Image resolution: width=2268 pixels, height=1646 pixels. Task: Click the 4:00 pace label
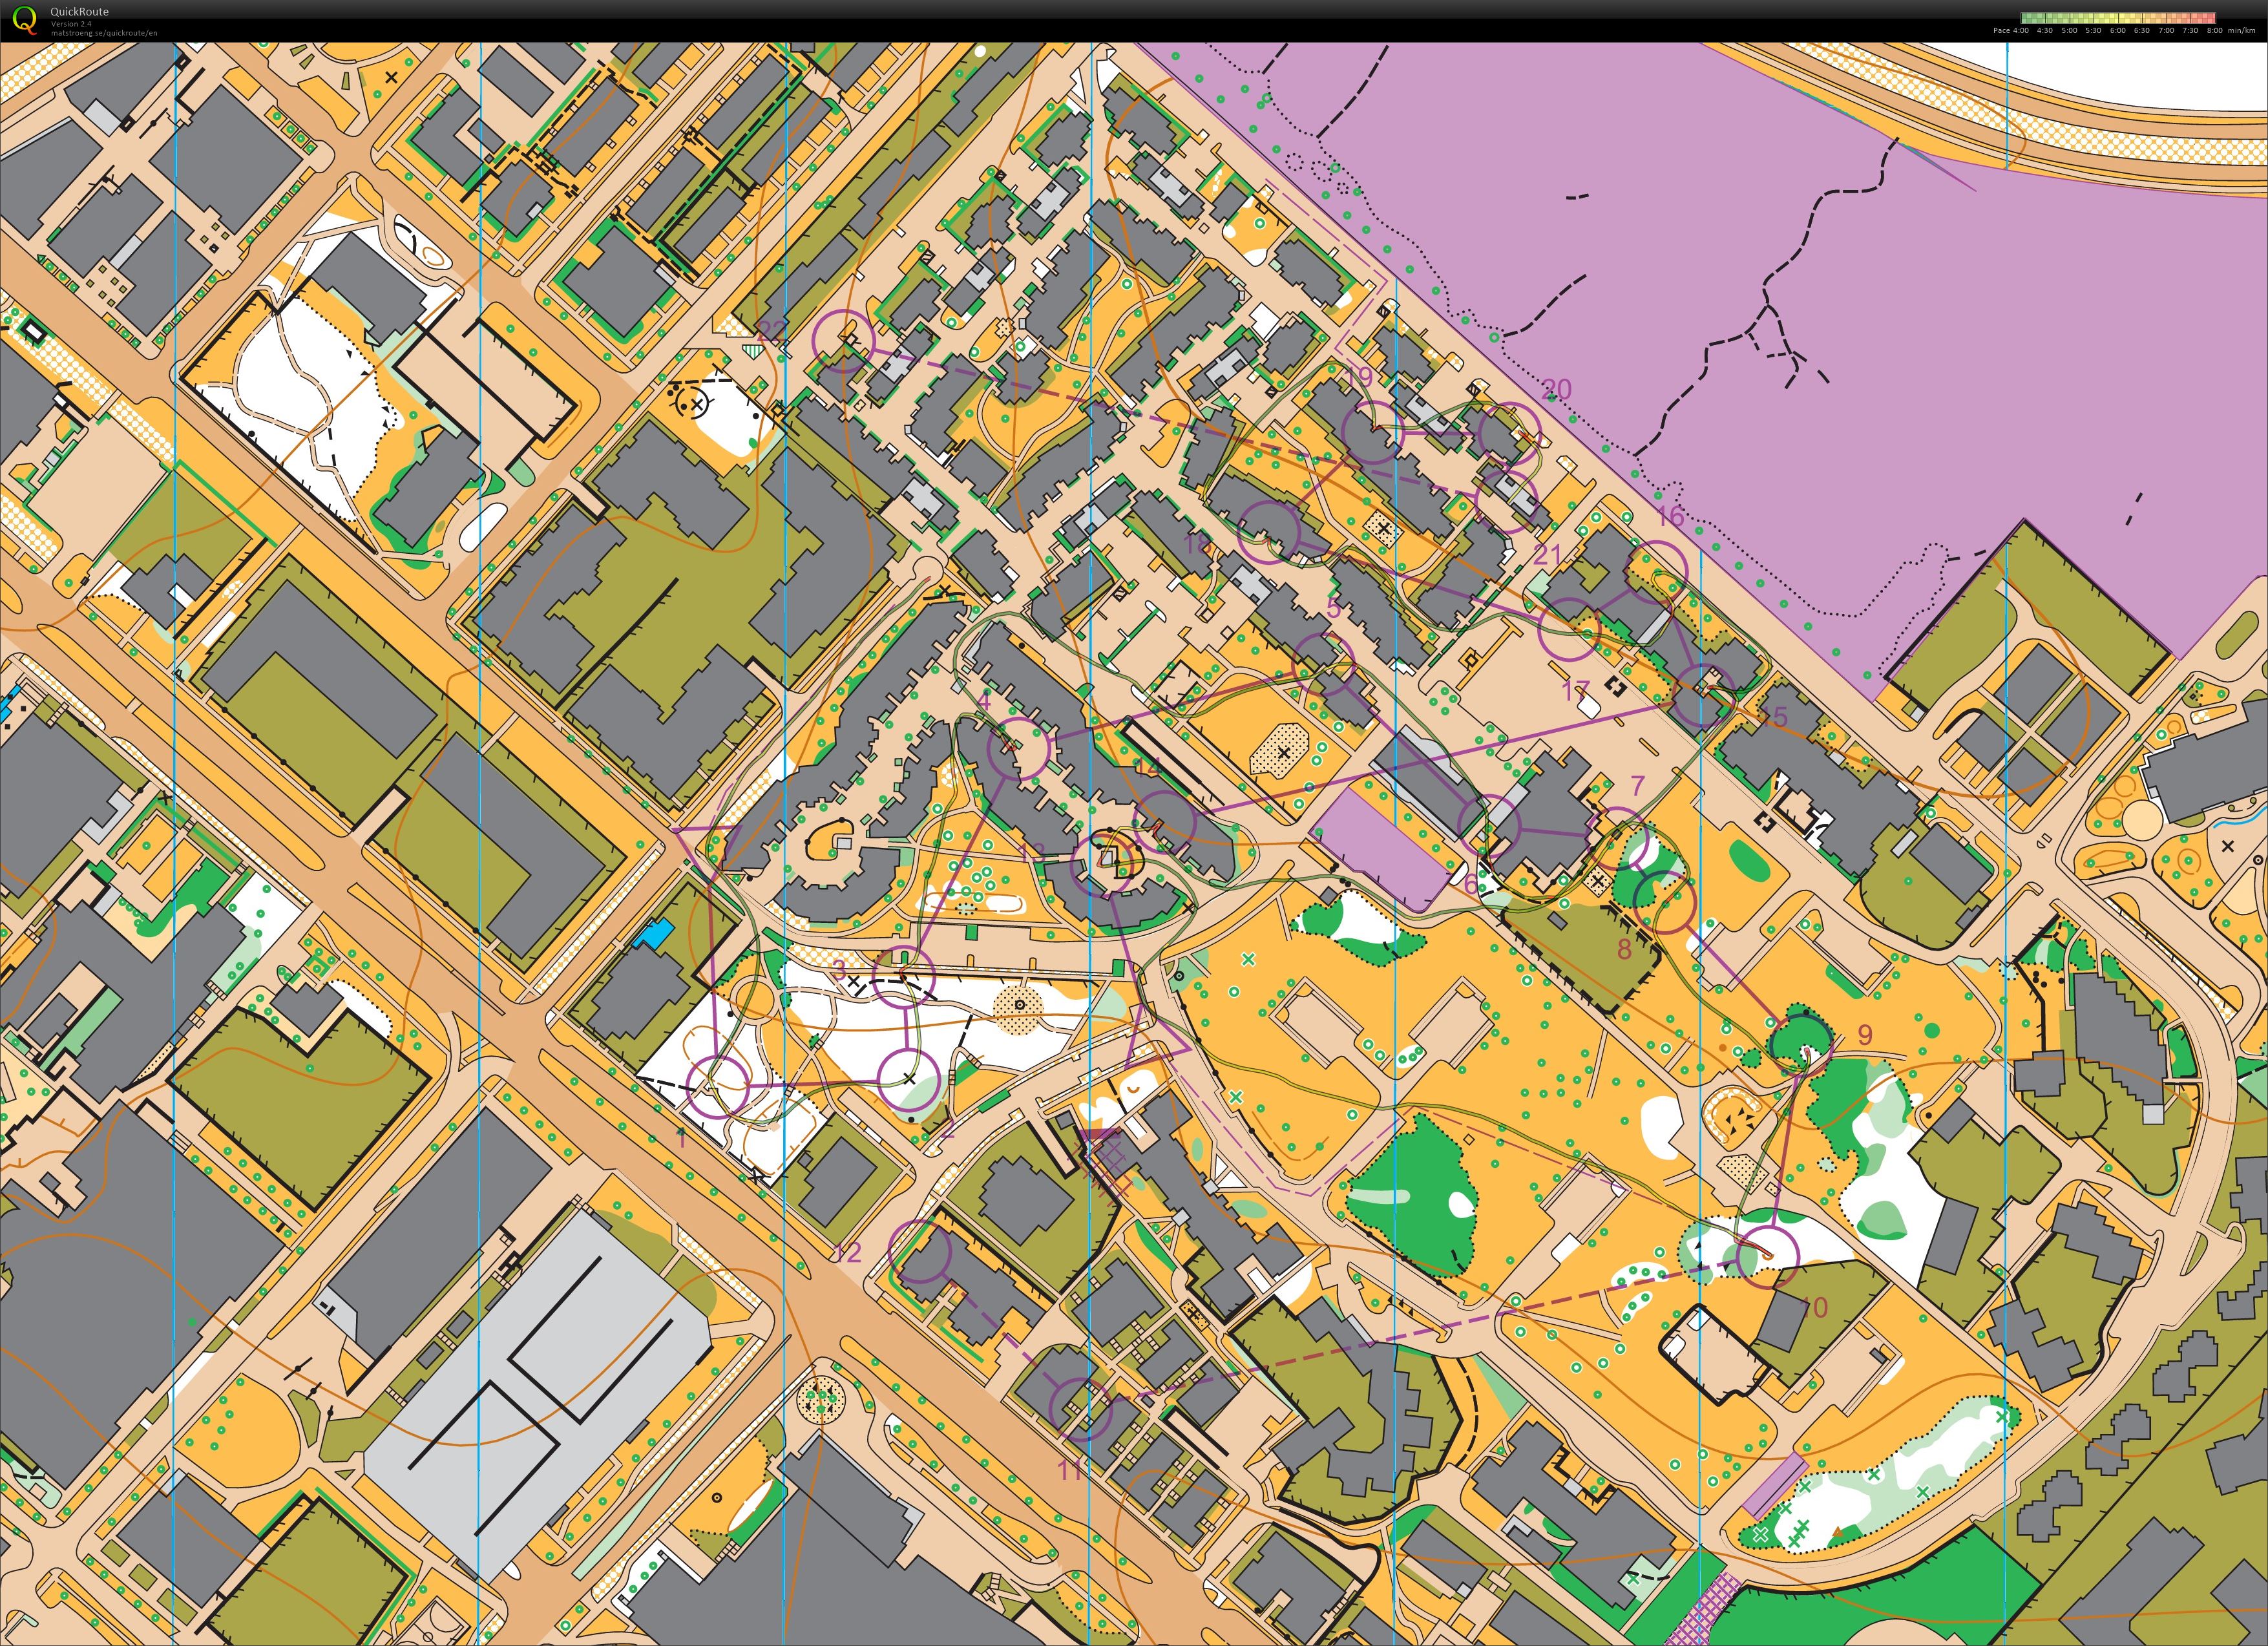click(2020, 31)
